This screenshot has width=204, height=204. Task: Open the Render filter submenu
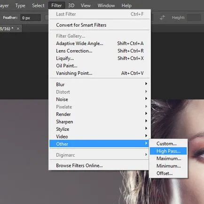point(100,114)
